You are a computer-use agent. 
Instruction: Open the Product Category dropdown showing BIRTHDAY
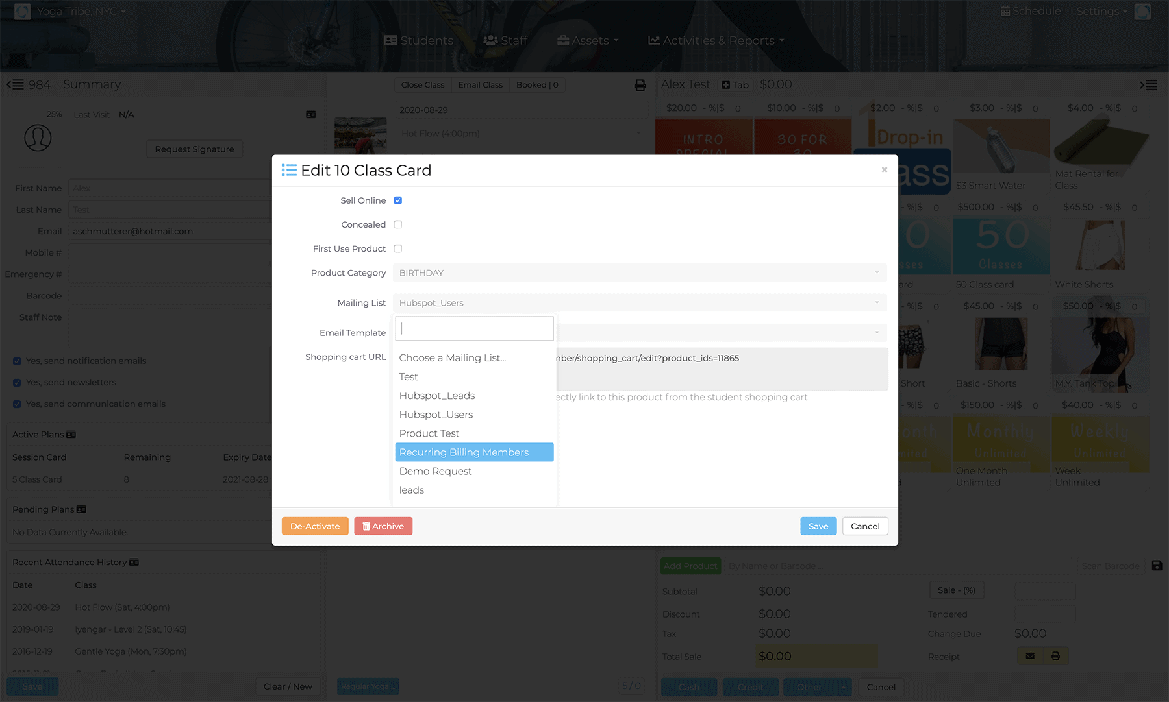pos(640,272)
